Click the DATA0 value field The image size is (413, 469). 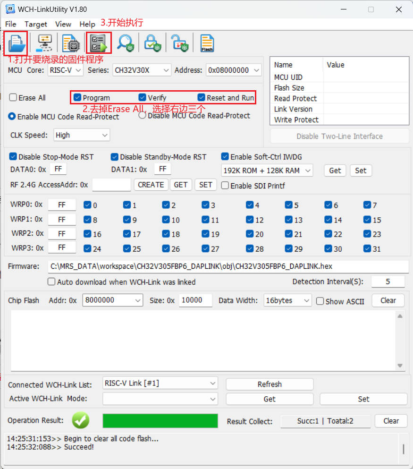pyautogui.click(x=58, y=169)
